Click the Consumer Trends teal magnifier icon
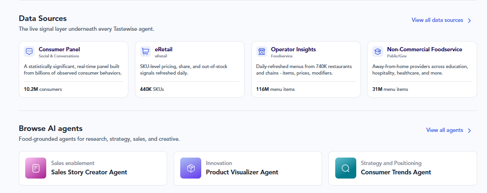 pyautogui.click(x=346, y=168)
